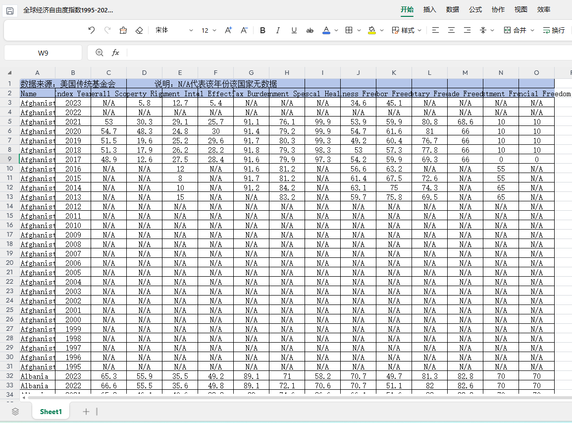Align text to the right

coord(468,30)
